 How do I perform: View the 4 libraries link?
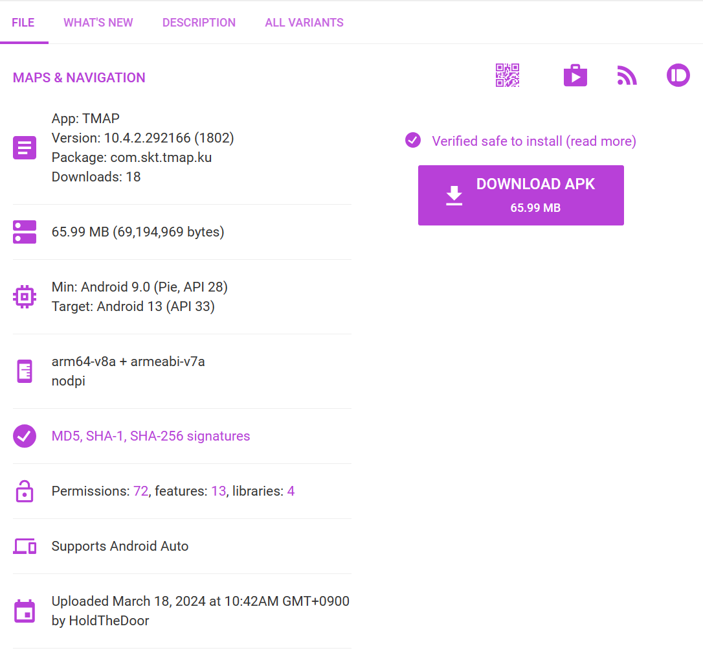[291, 491]
